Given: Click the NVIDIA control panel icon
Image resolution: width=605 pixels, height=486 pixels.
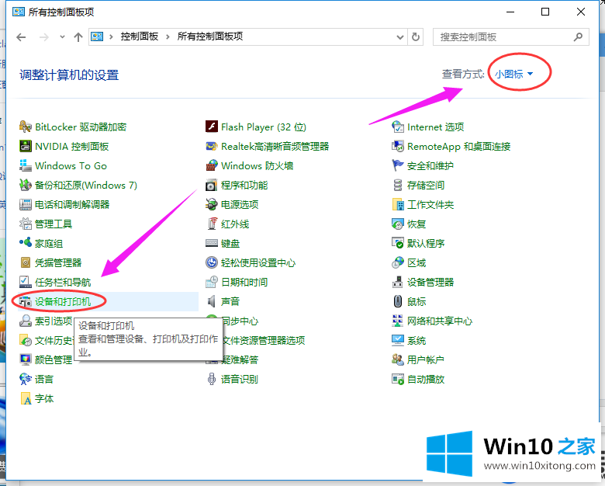Looking at the screenshot, I should click(x=26, y=146).
